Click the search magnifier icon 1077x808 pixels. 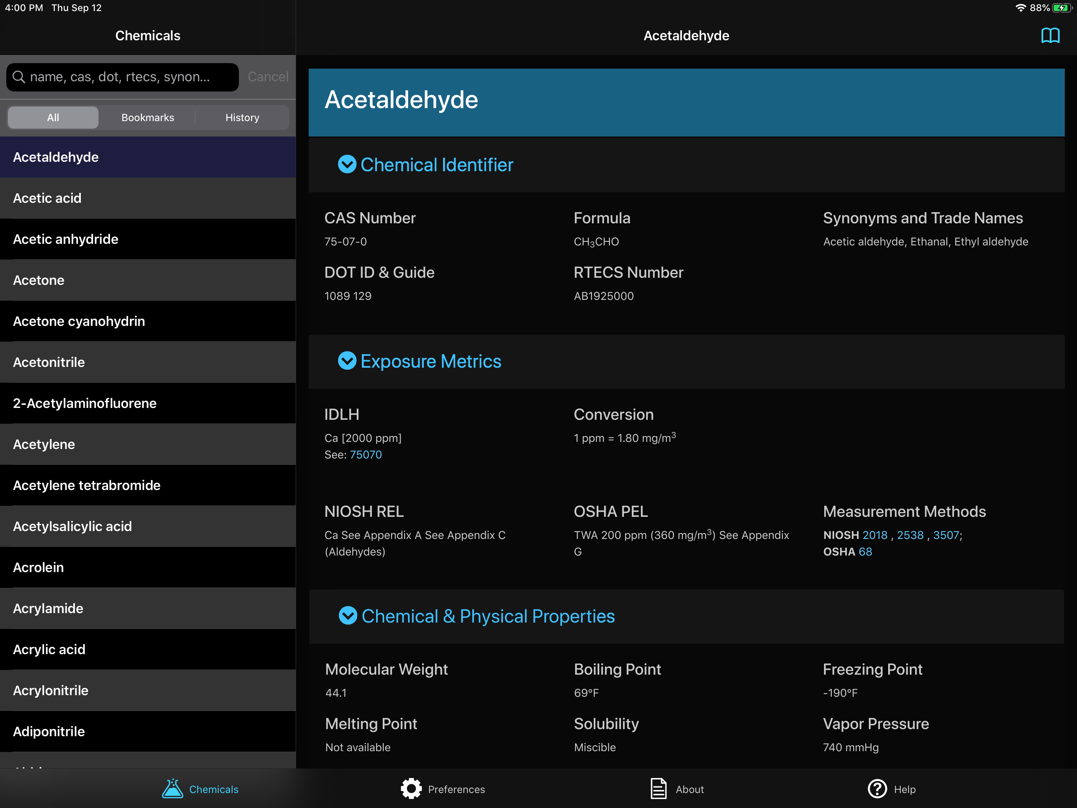tap(19, 77)
